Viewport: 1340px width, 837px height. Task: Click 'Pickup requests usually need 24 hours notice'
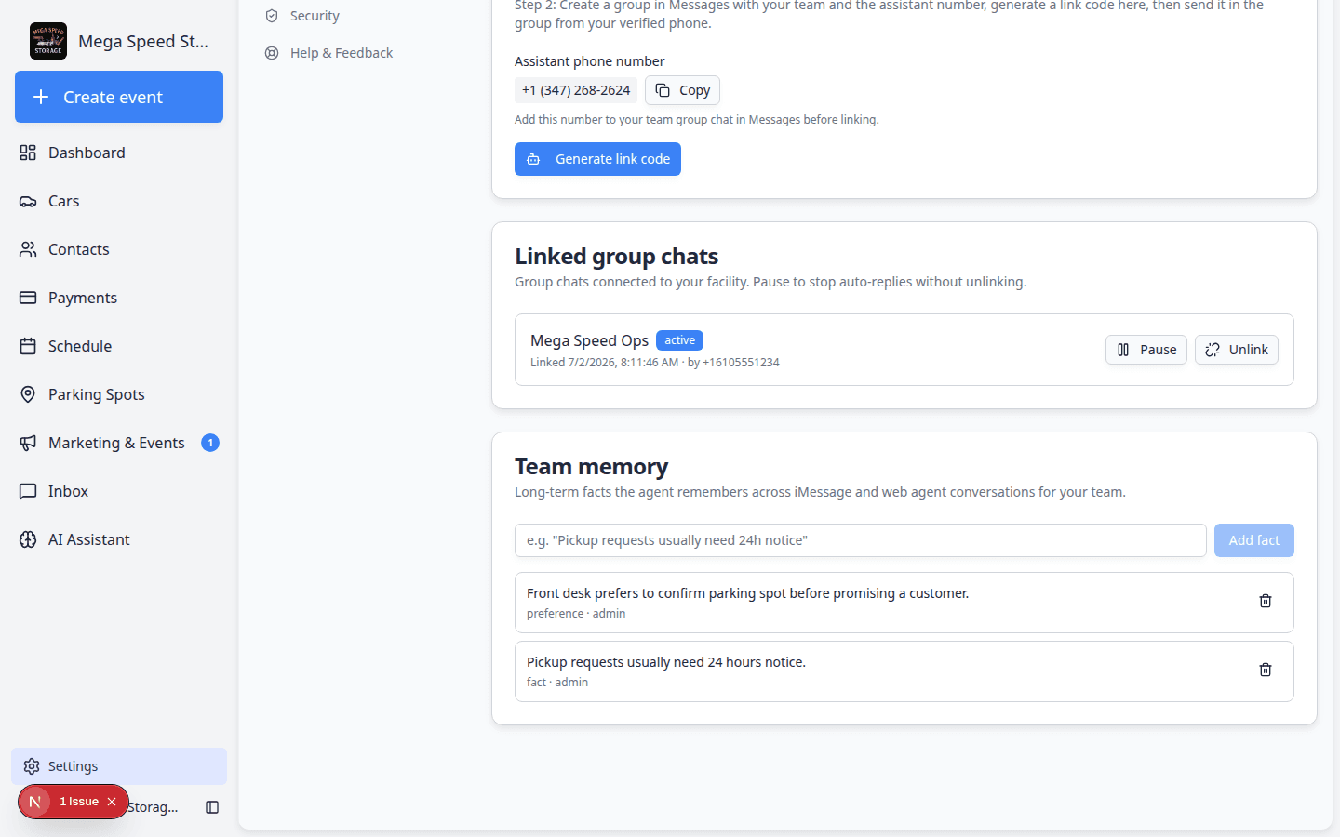pyautogui.click(x=666, y=662)
